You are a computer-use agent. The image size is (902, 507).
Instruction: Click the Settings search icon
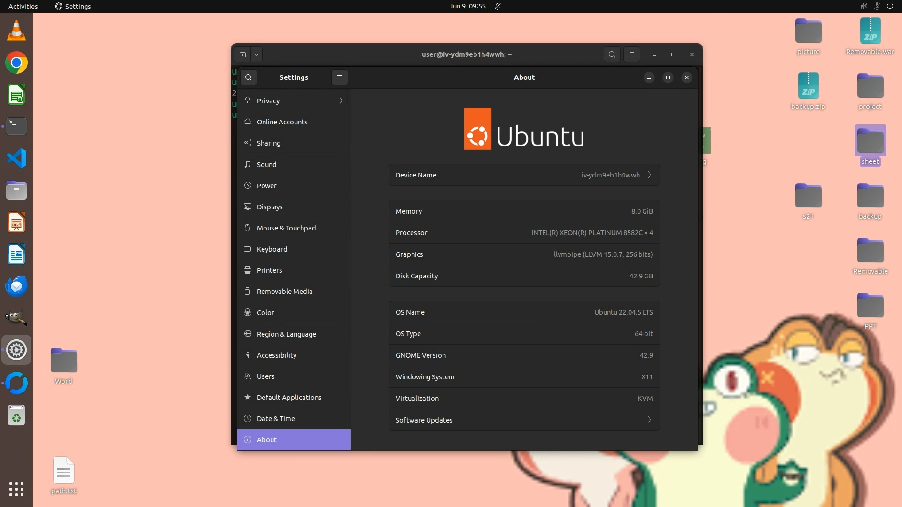pyautogui.click(x=249, y=77)
